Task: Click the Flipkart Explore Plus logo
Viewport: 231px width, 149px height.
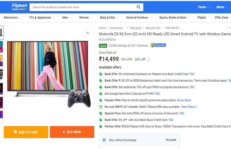Action: coord(19,7)
